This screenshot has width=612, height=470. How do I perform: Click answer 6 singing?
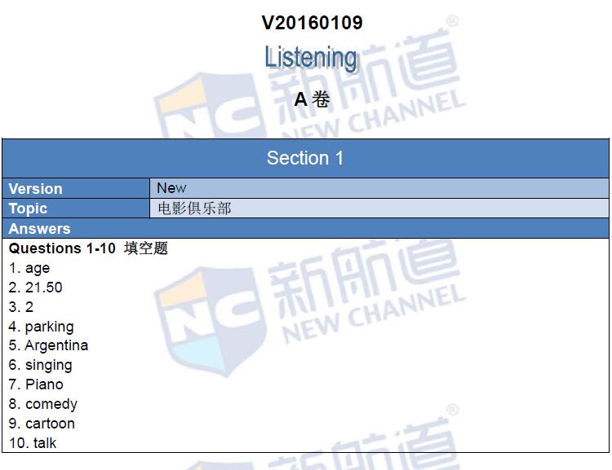tap(41, 365)
